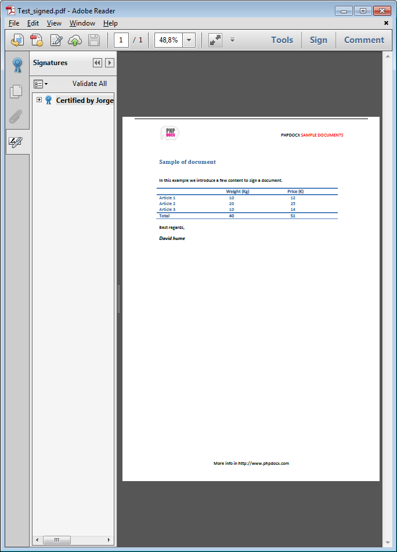This screenshot has height=552, width=397.
Task: Collapse the Signatures panel with the double-arrow button
Action: coord(97,63)
